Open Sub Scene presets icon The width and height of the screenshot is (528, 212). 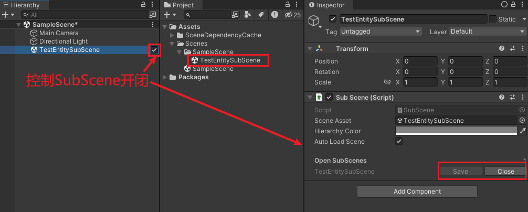(512, 97)
